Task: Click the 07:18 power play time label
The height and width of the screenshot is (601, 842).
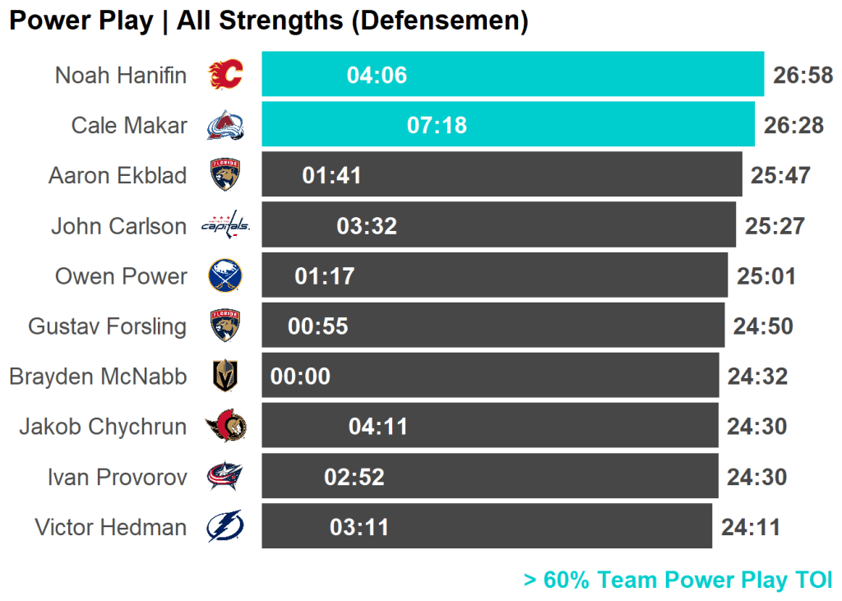Action: (x=437, y=125)
